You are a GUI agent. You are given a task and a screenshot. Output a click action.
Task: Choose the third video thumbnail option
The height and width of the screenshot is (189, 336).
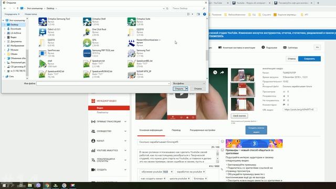(x=243, y=104)
